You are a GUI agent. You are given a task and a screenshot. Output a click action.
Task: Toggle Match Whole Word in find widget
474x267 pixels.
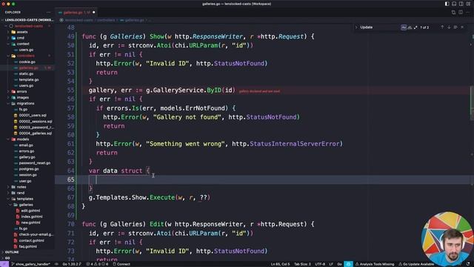(410, 27)
